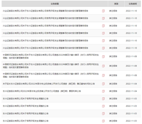Select the first 2022-11-08 date cell

131,57
